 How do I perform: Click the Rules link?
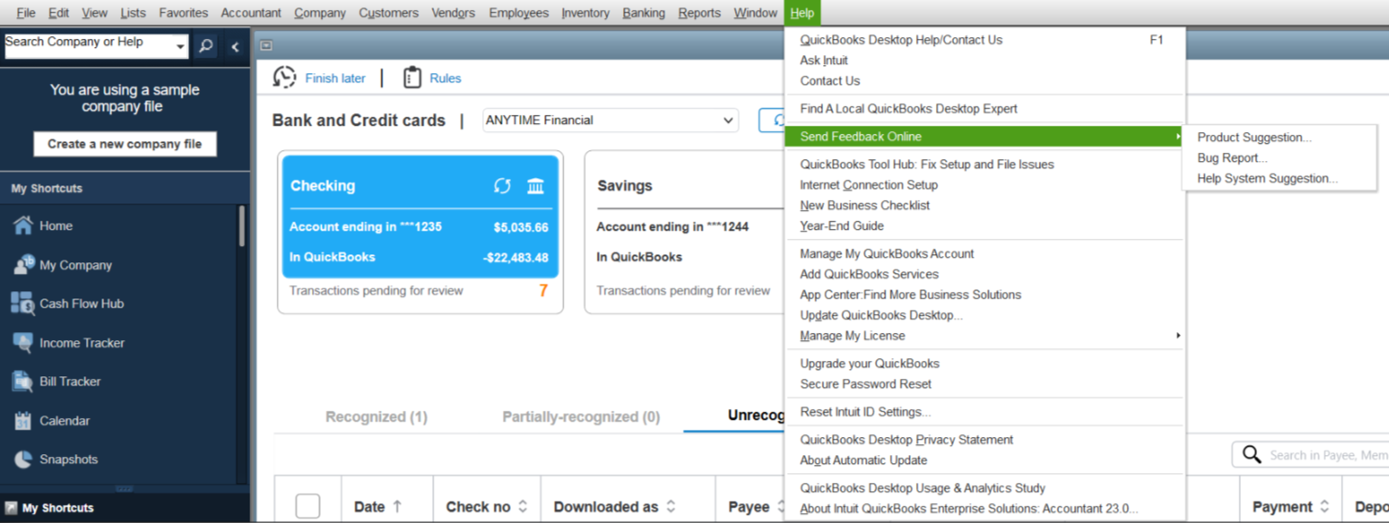[x=446, y=79]
